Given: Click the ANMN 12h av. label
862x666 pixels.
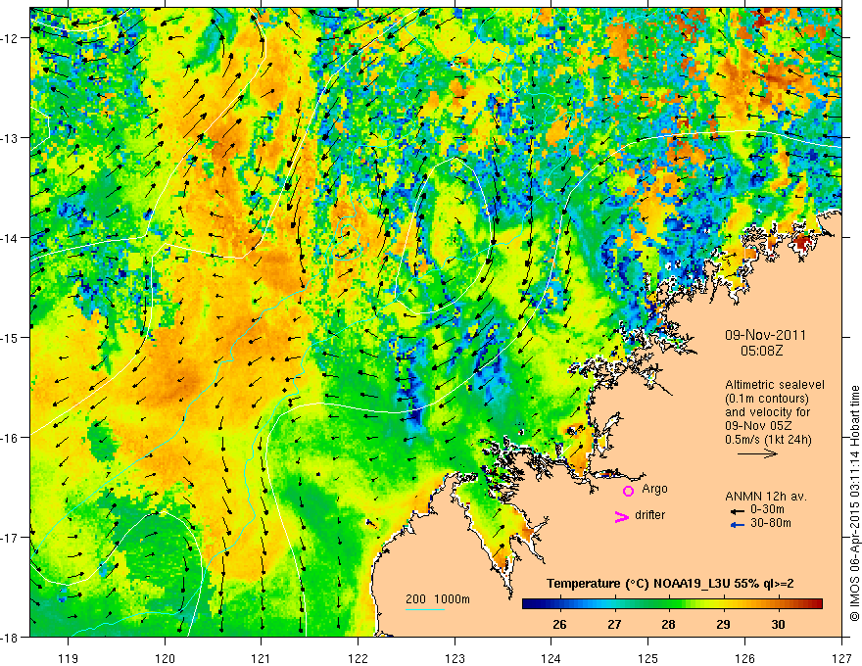Looking at the screenshot, I should [x=766, y=497].
